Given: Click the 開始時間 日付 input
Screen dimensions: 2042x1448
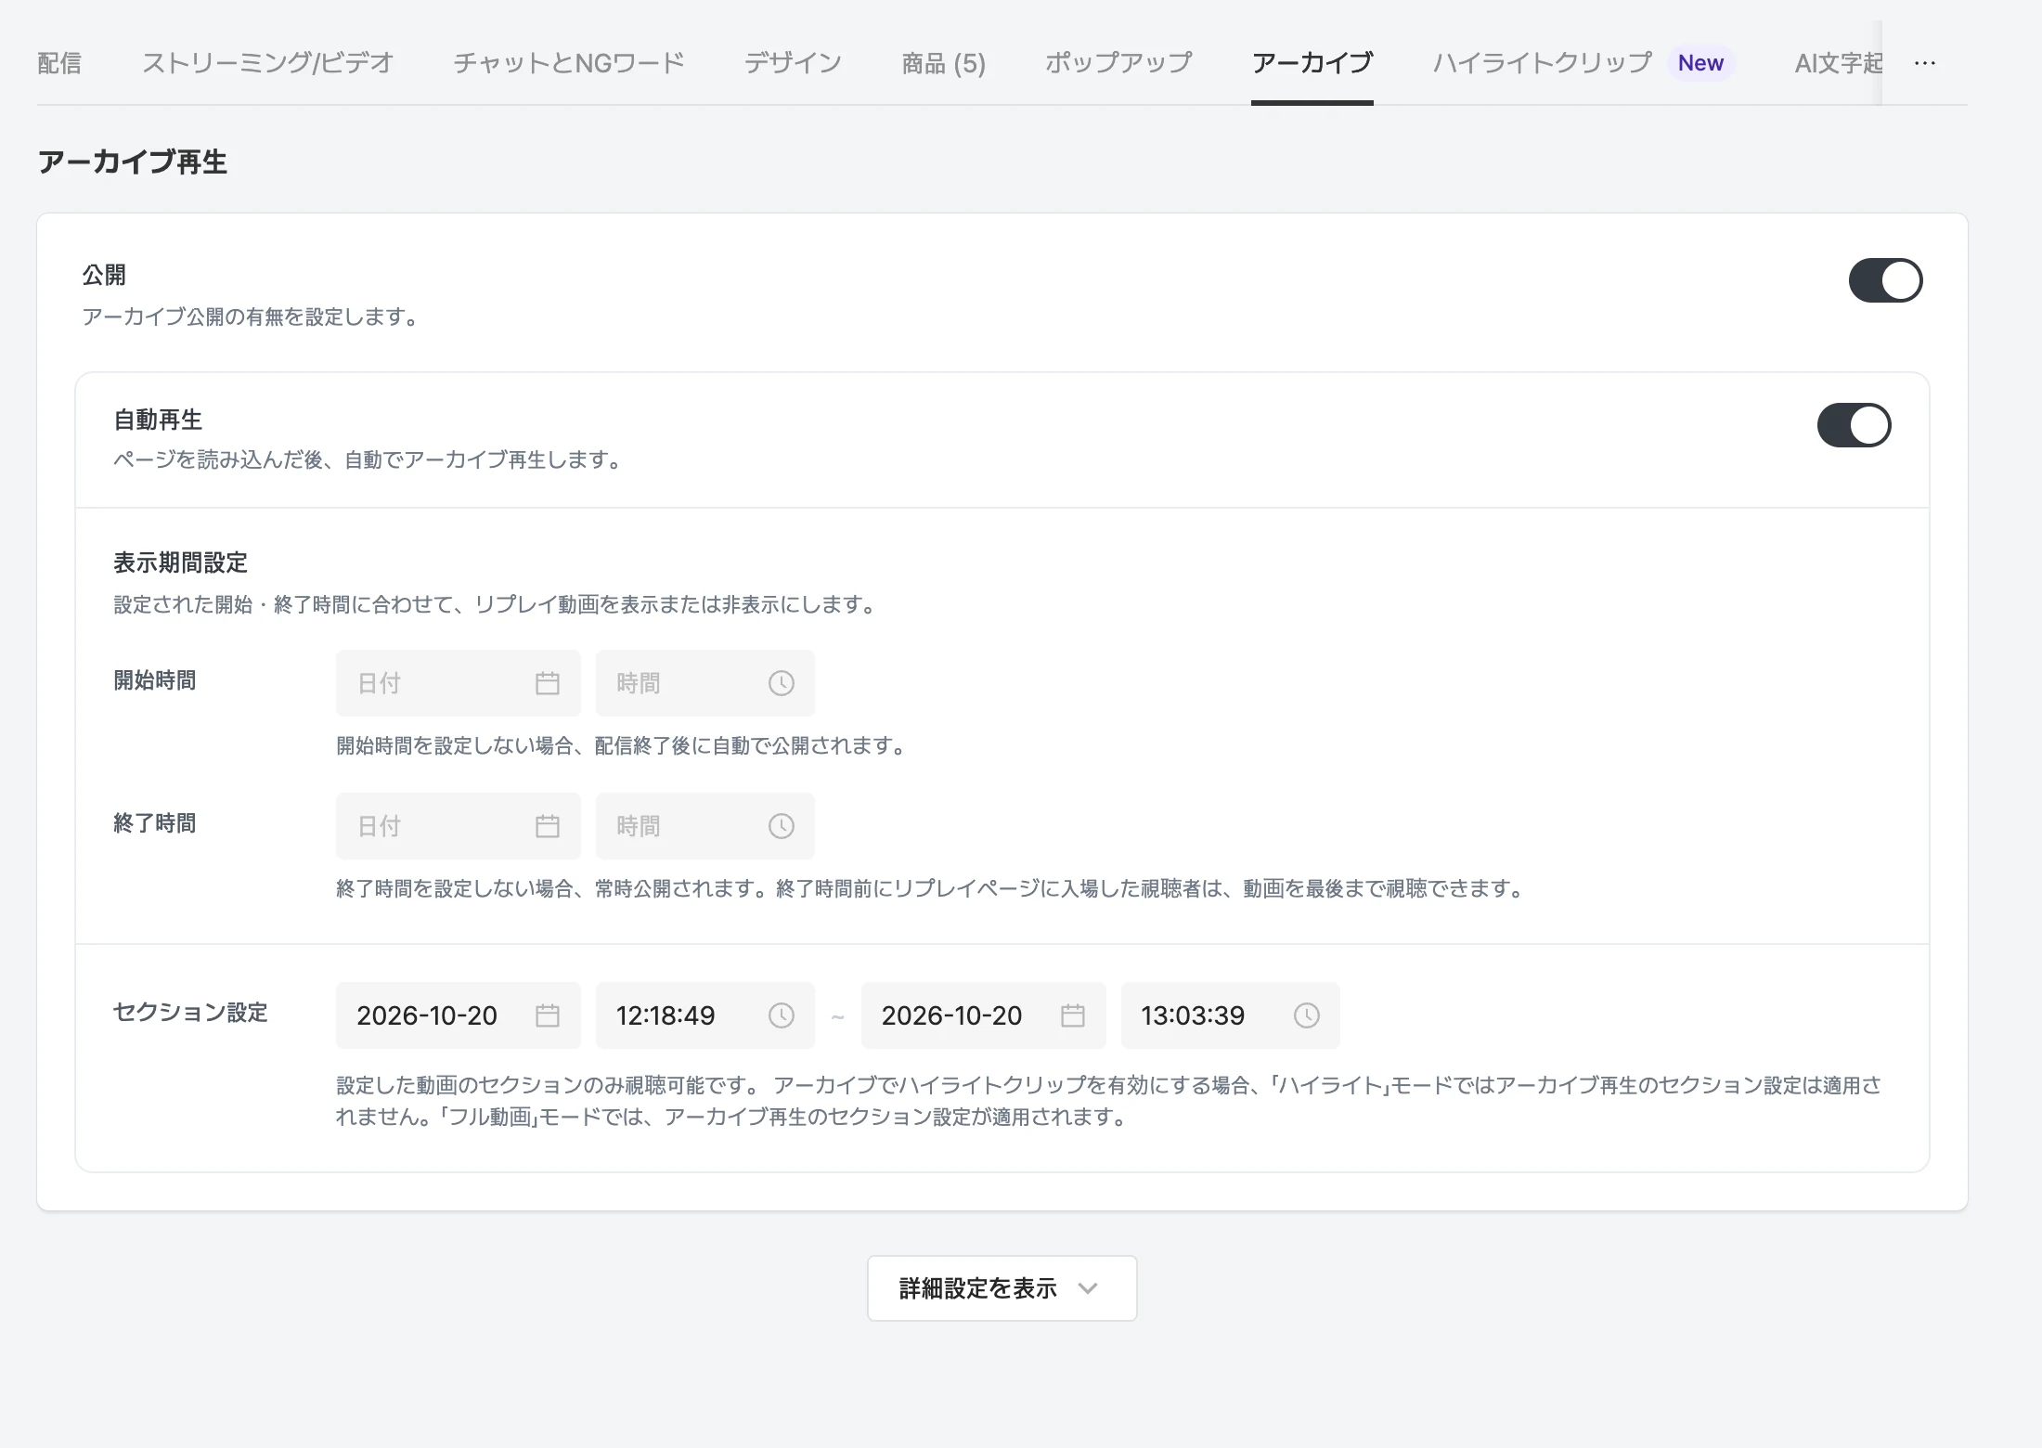Looking at the screenshot, I should [x=459, y=683].
